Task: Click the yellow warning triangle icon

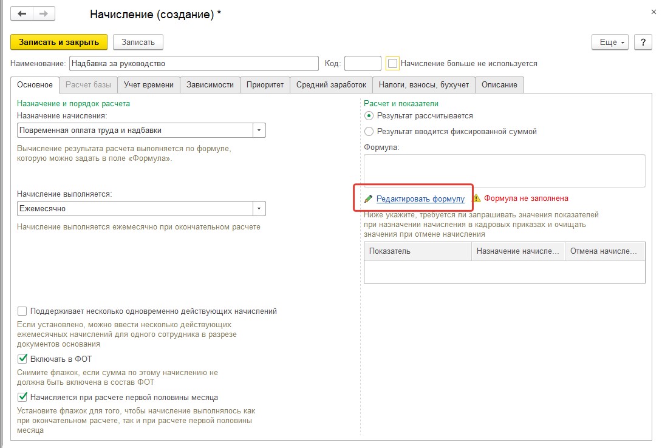Action: (477, 199)
